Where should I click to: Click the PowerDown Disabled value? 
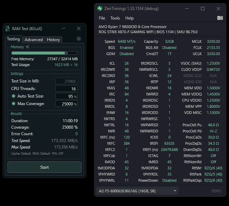[169, 180]
